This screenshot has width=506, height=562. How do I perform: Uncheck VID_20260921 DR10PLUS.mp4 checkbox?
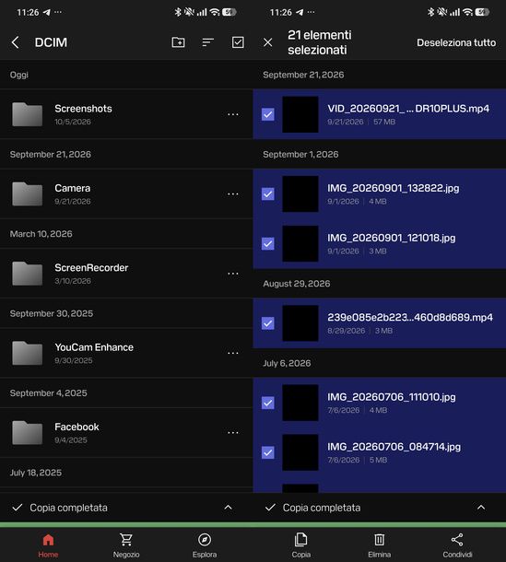[268, 114]
